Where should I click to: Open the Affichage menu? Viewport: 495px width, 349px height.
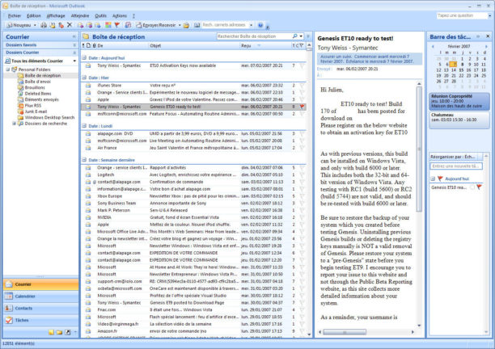[x=56, y=15]
